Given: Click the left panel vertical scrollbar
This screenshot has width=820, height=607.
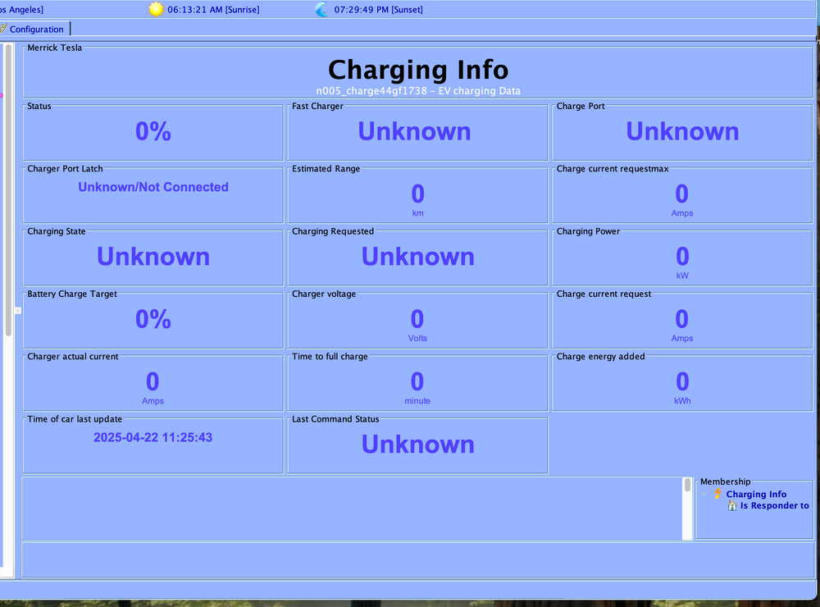Looking at the screenshot, I should pos(8,189).
